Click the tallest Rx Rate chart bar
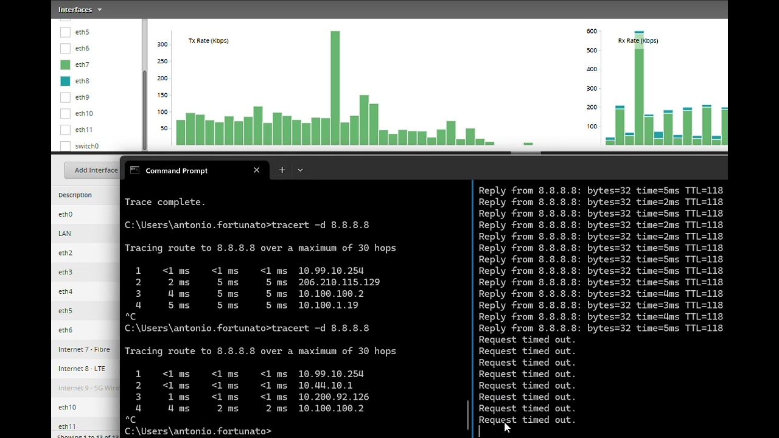This screenshot has height=438, width=779. [638, 88]
